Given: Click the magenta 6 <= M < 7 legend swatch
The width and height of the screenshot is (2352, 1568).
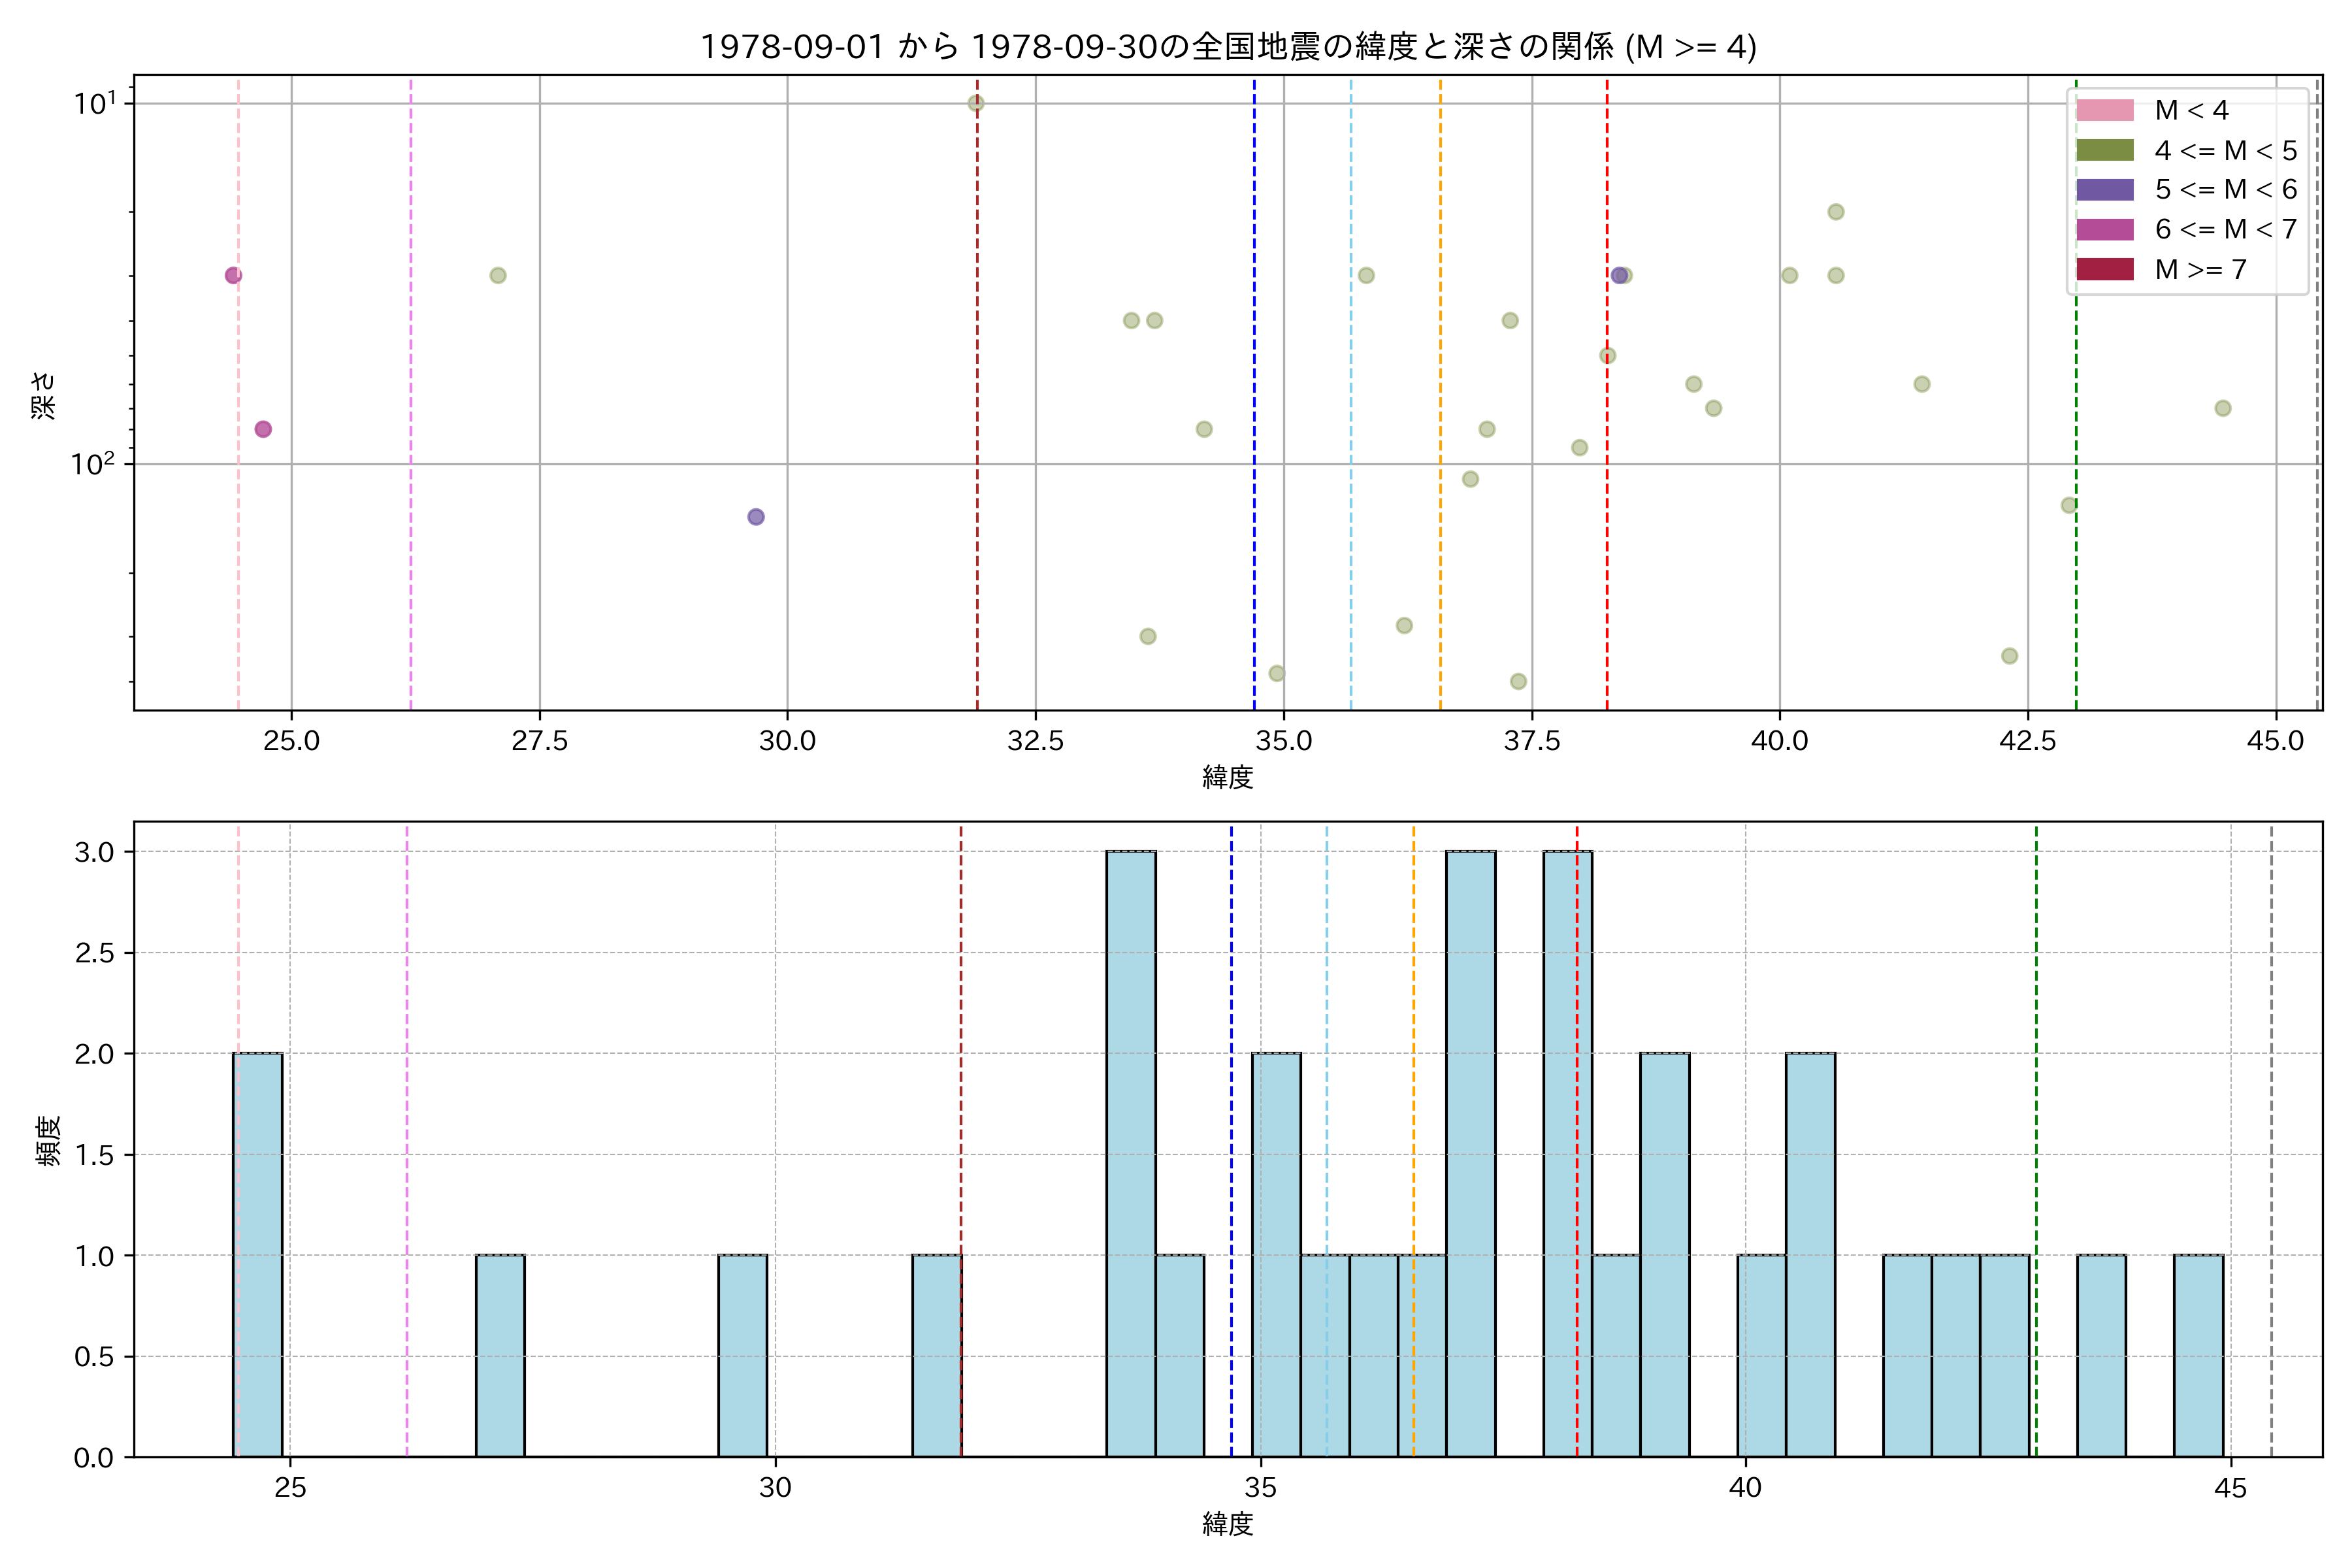Looking at the screenshot, I should (2104, 229).
